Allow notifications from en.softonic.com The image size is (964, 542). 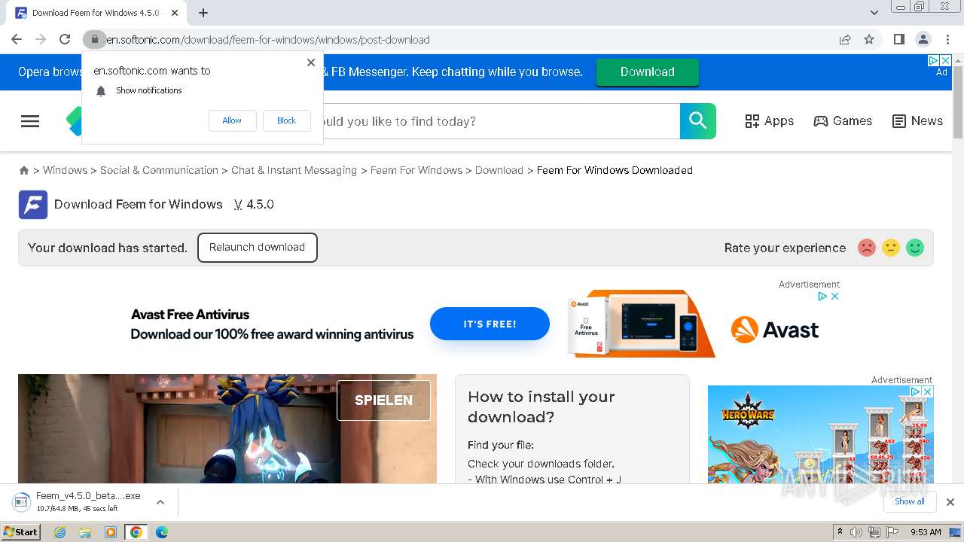click(232, 120)
